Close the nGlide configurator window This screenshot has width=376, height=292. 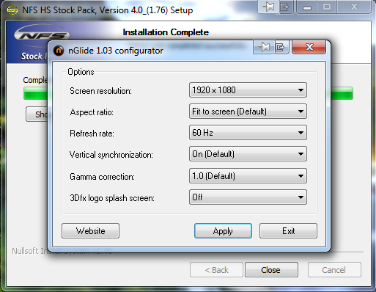pyautogui.click(x=309, y=47)
